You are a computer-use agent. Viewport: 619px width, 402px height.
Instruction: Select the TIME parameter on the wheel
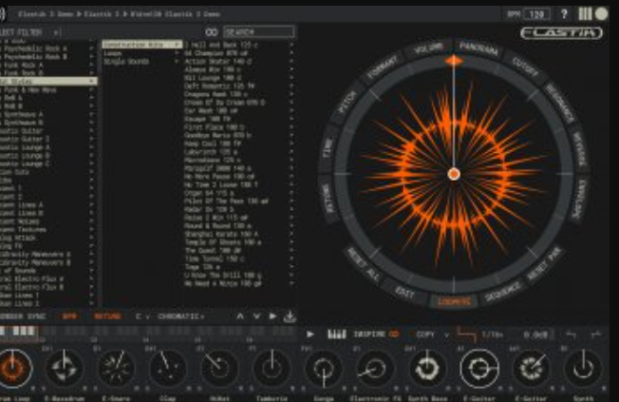point(328,147)
